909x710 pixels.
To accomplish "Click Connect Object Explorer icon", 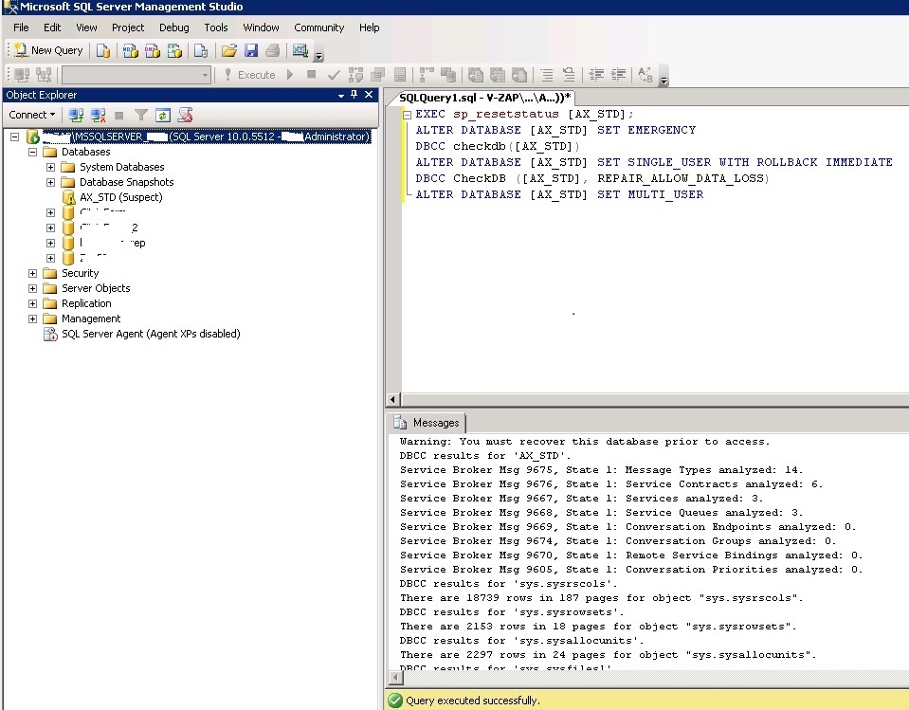I will tap(76, 115).
